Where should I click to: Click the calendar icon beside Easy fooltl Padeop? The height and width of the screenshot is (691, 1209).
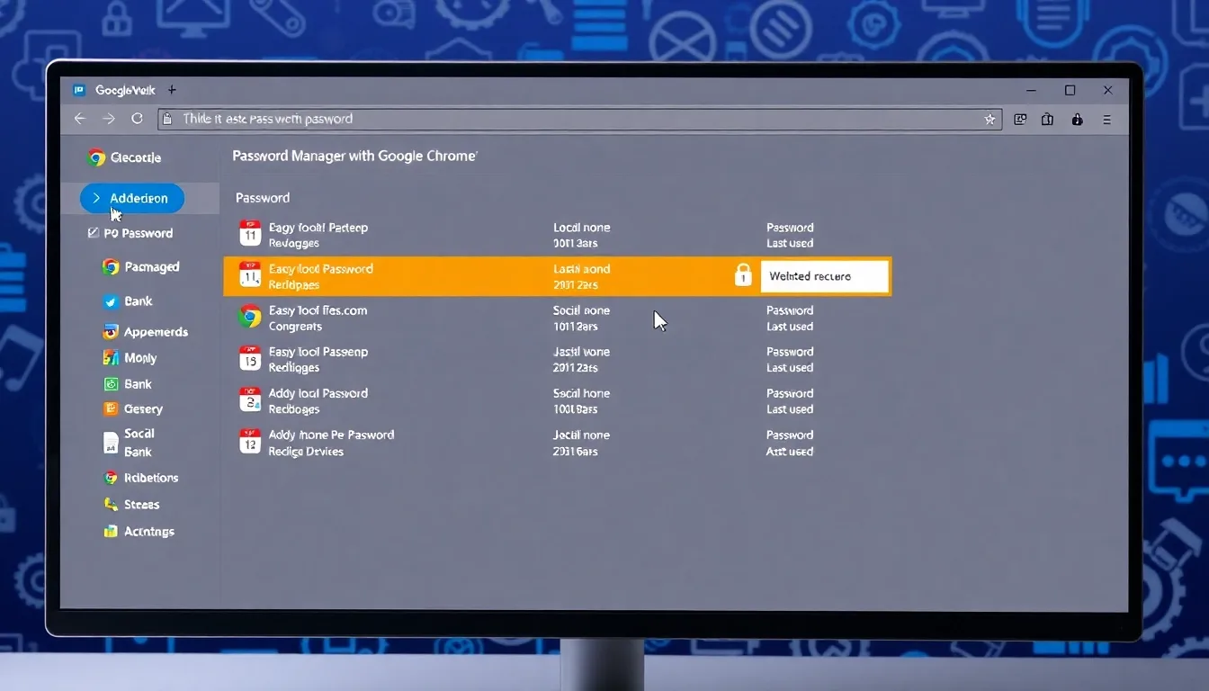[250, 234]
